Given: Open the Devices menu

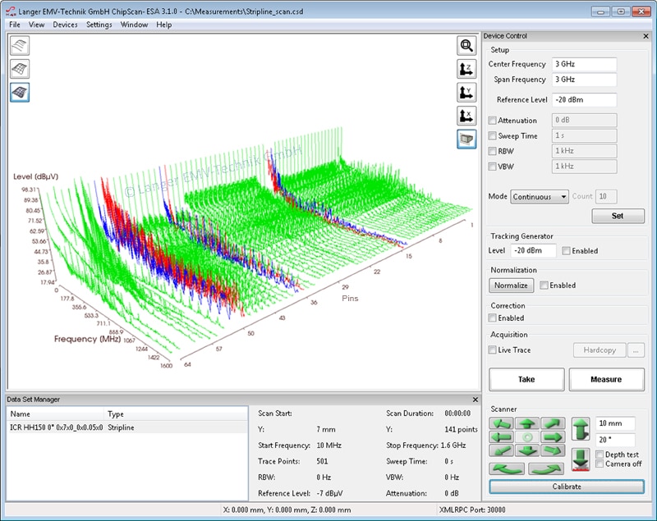Looking at the screenshot, I should click(65, 25).
